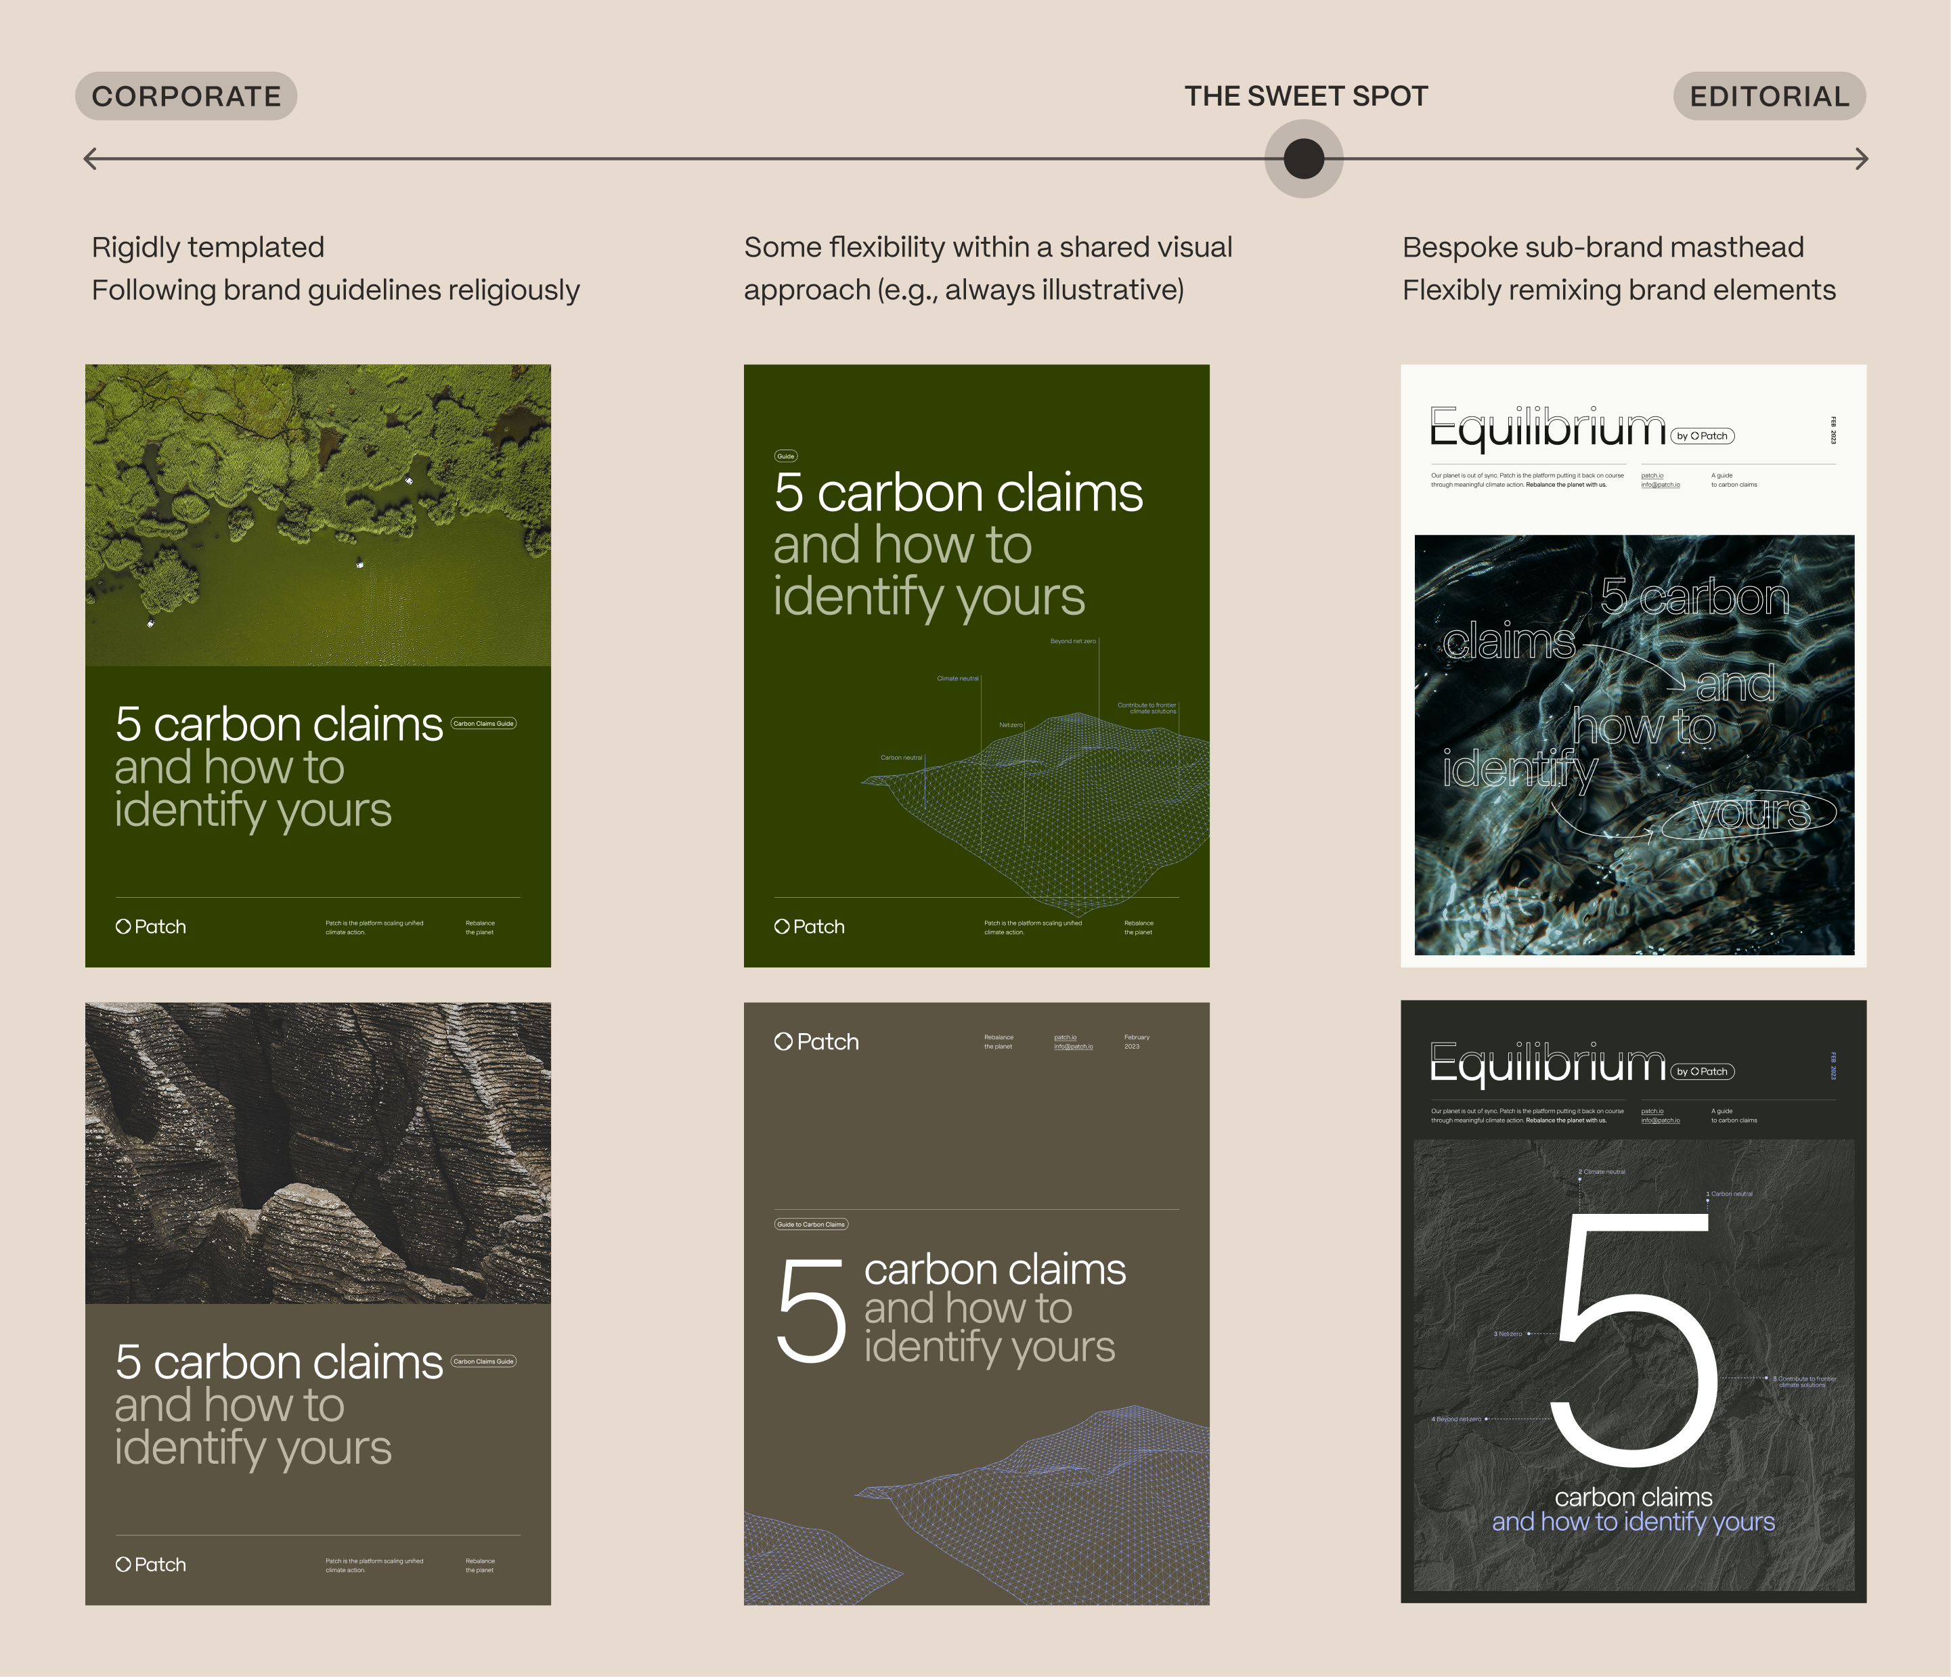Click large numeral 5 on brown wireframe cover
The height and width of the screenshot is (1677, 1951).
811,1311
